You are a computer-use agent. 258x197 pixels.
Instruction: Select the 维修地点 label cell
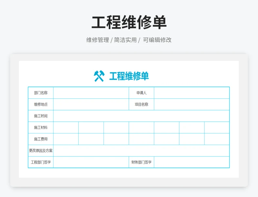coord(41,104)
